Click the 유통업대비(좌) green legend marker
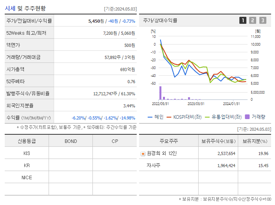Screen dimensions: 275x205 (x=207, y=117)
